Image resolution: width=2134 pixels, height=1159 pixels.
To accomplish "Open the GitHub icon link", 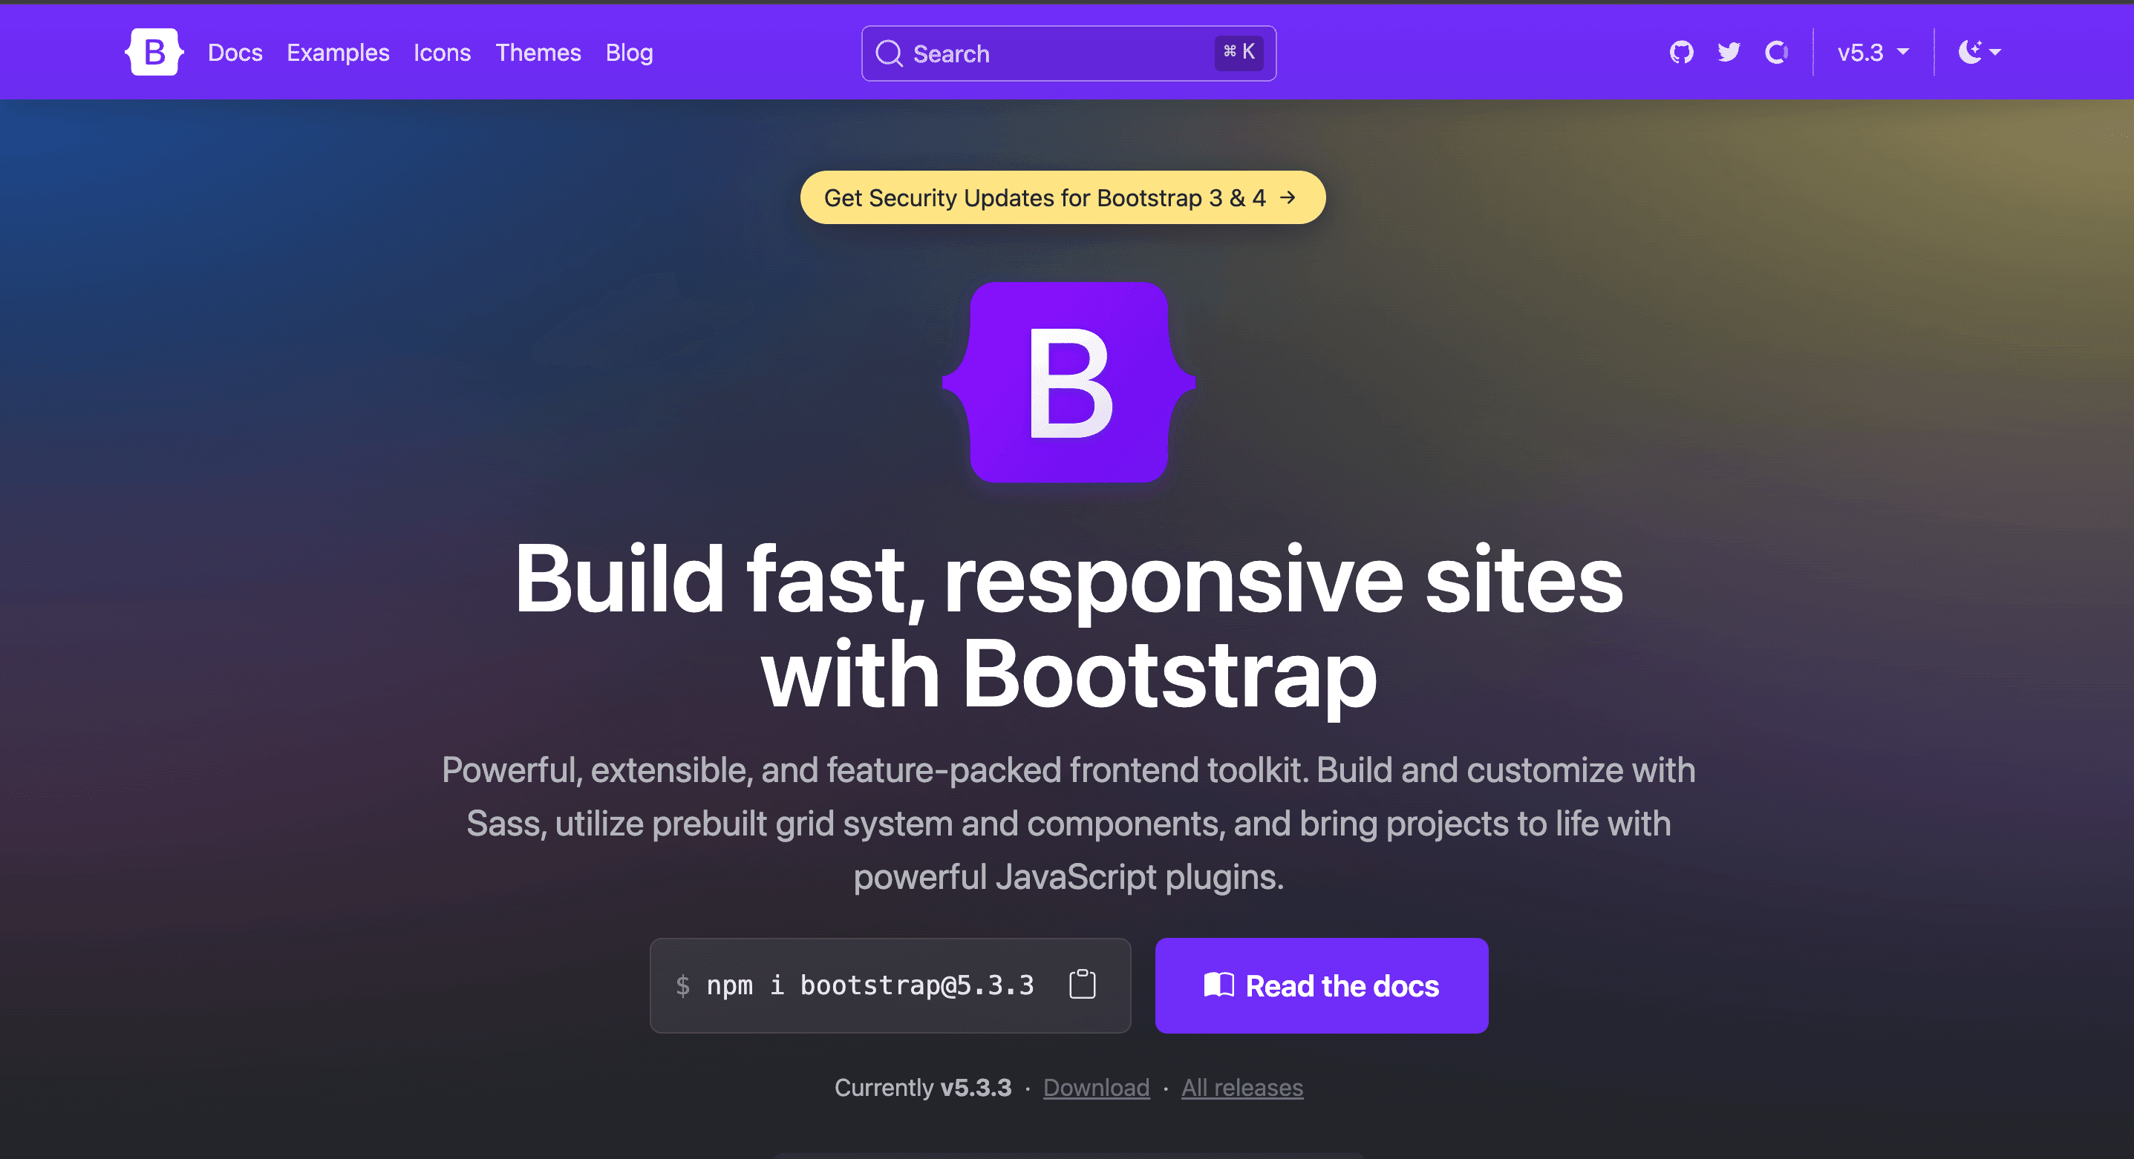I will pyautogui.click(x=1681, y=52).
